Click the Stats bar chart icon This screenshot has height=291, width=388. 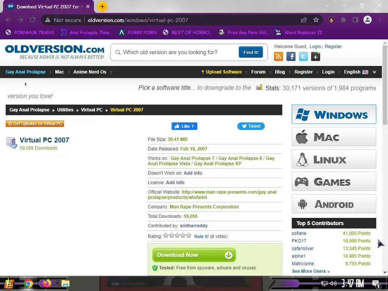pyautogui.click(x=259, y=88)
